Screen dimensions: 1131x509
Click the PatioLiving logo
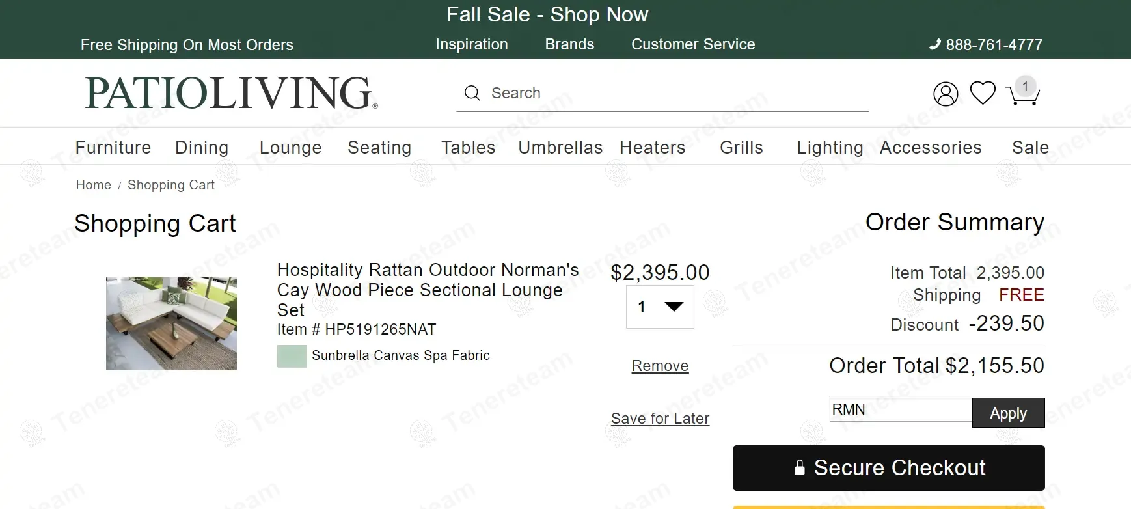point(231,92)
